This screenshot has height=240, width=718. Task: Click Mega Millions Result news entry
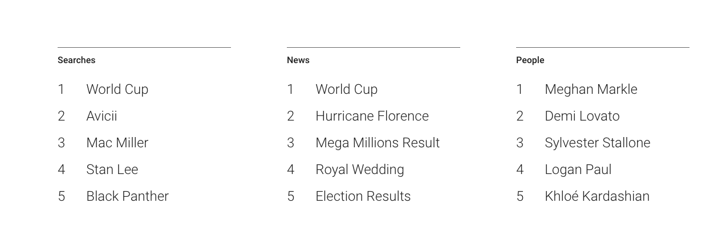point(378,143)
